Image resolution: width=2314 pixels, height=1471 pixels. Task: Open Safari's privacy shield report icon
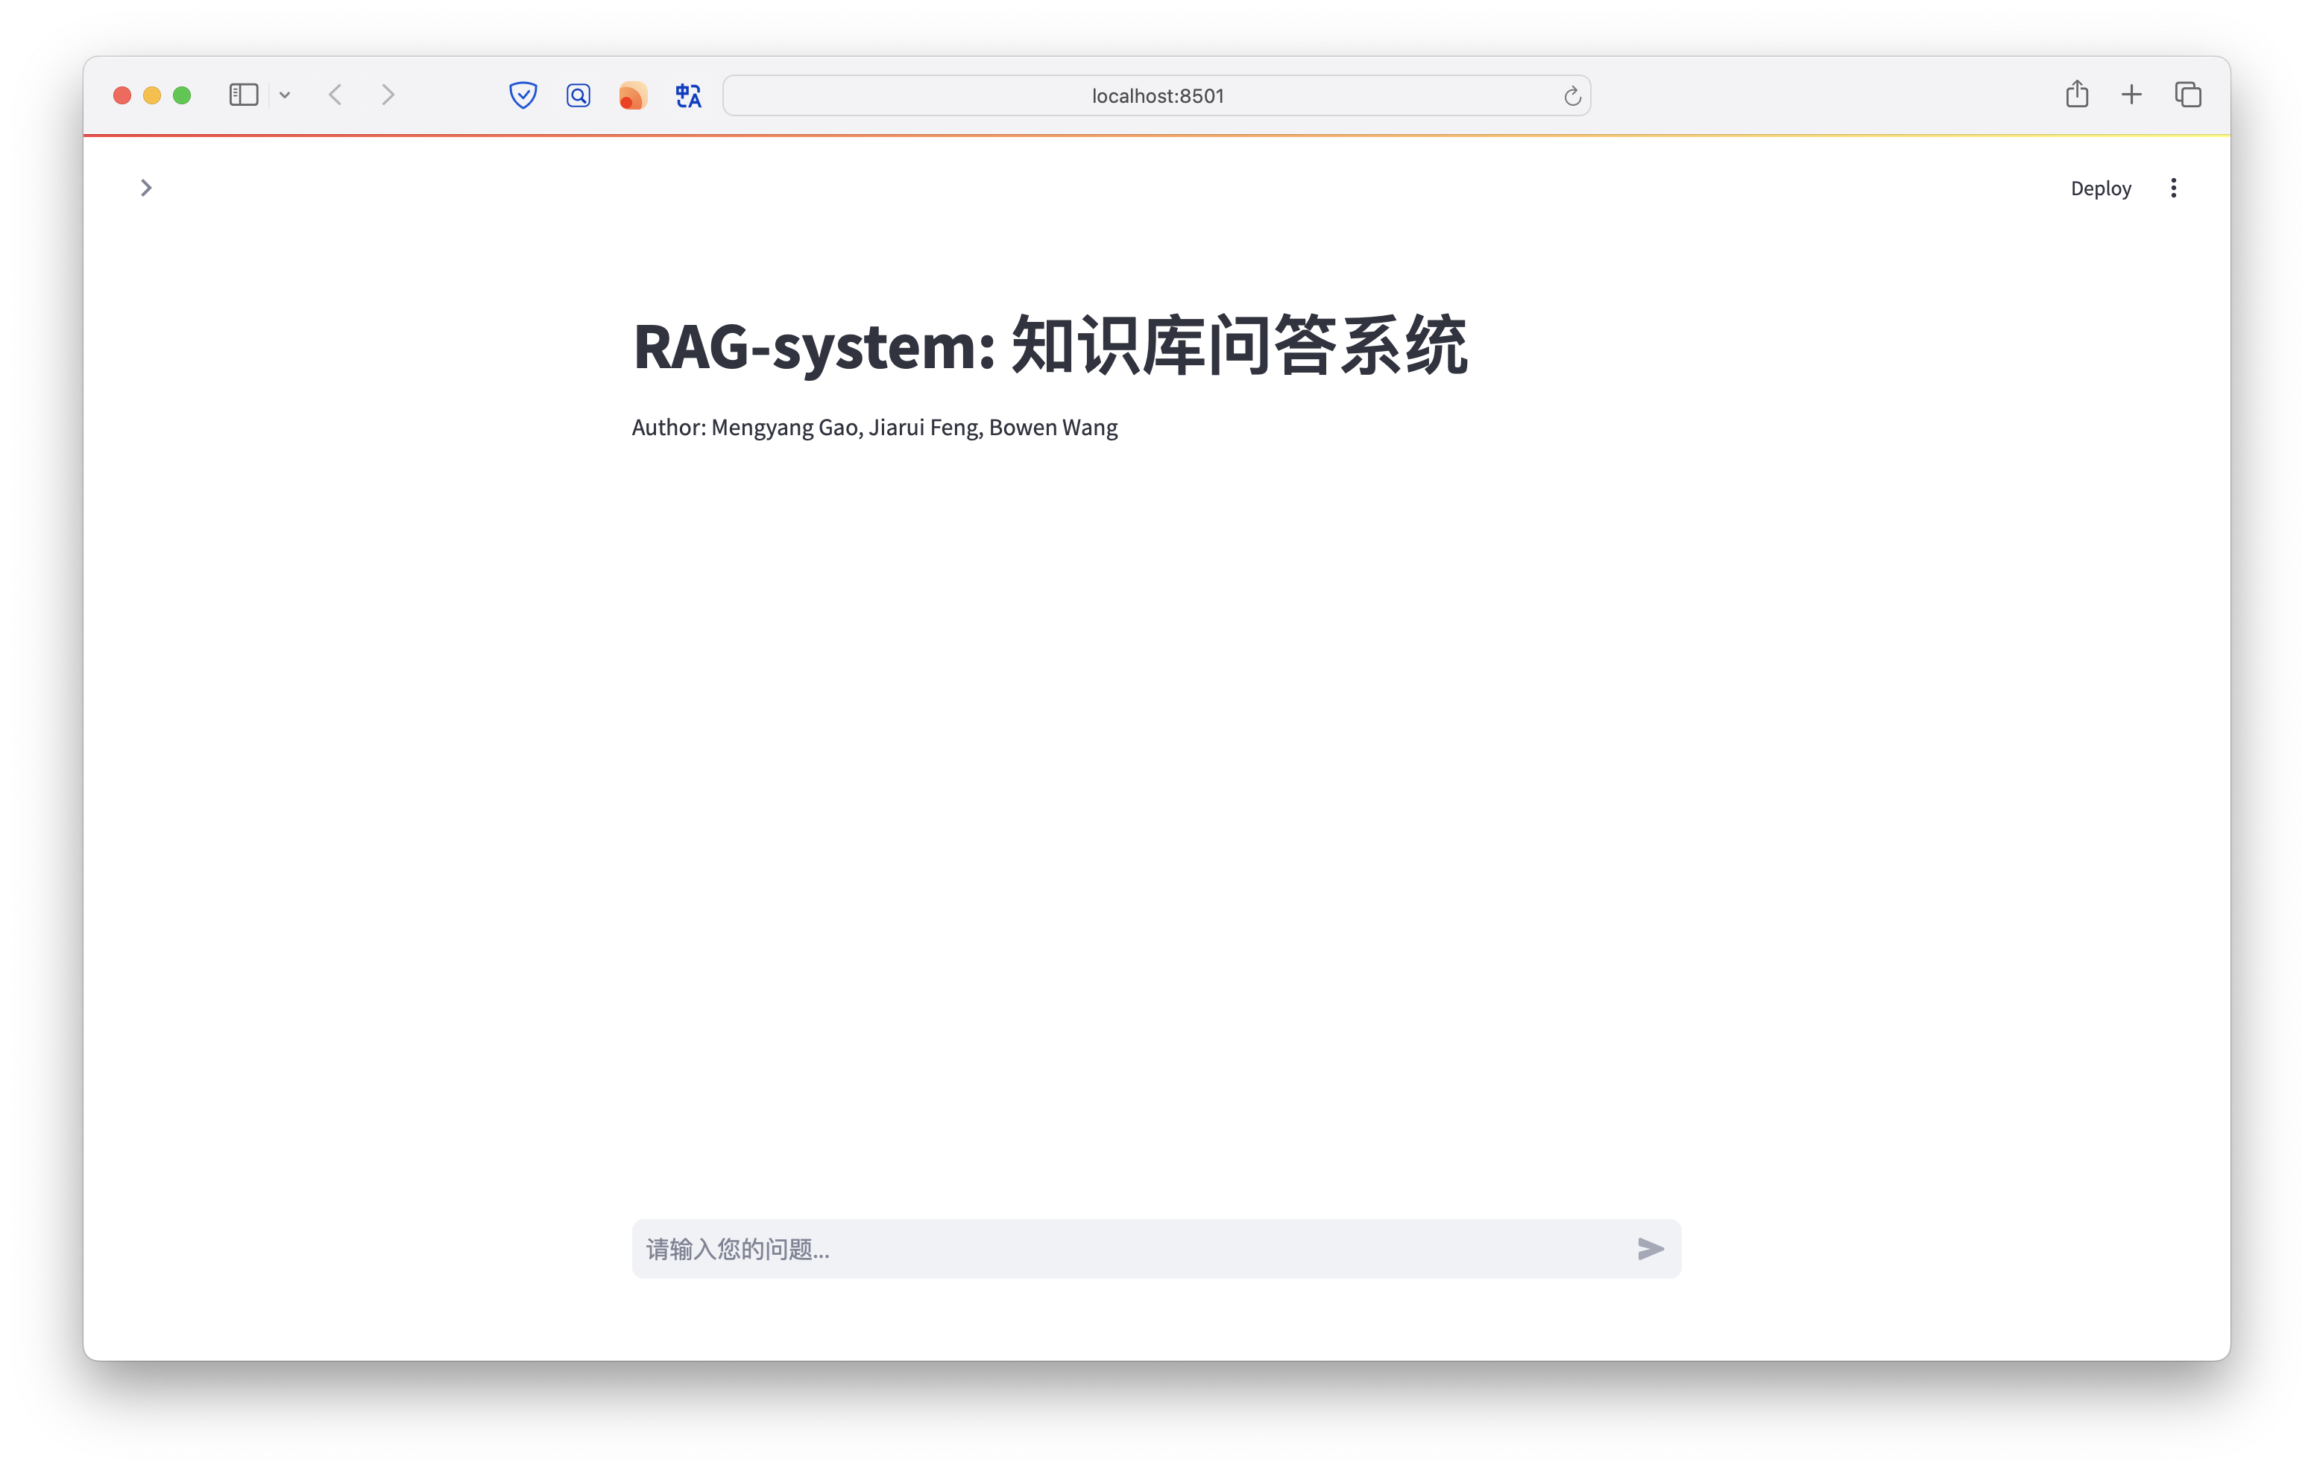coord(523,95)
